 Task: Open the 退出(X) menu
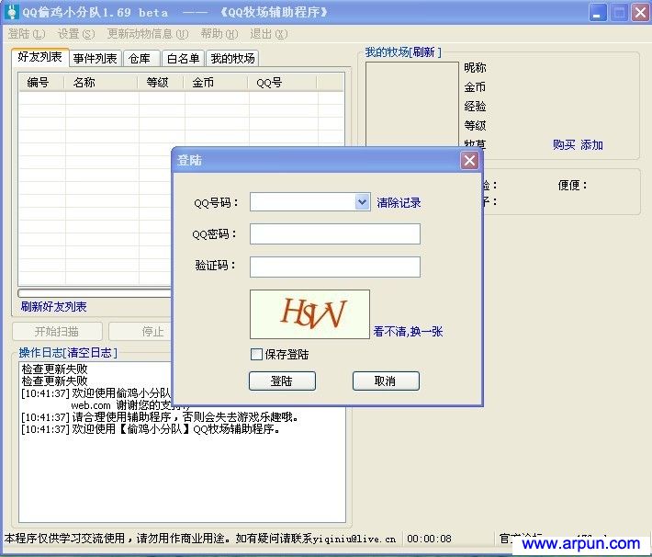(269, 34)
